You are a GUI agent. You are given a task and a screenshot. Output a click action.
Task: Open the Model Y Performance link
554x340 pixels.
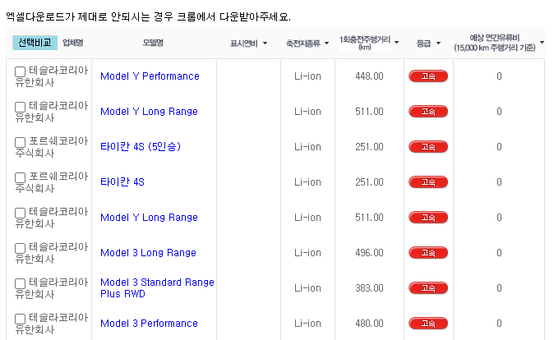pyautogui.click(x=150, y=76)
